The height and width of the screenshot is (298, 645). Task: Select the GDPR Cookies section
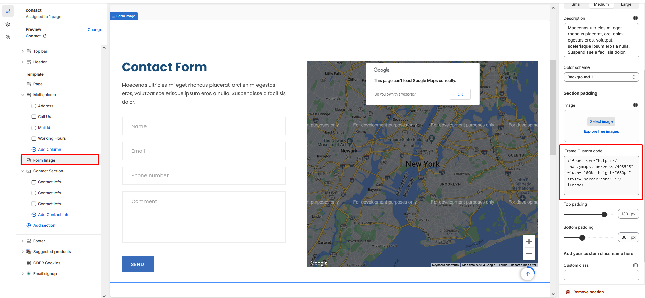click(x=47, y=263)
